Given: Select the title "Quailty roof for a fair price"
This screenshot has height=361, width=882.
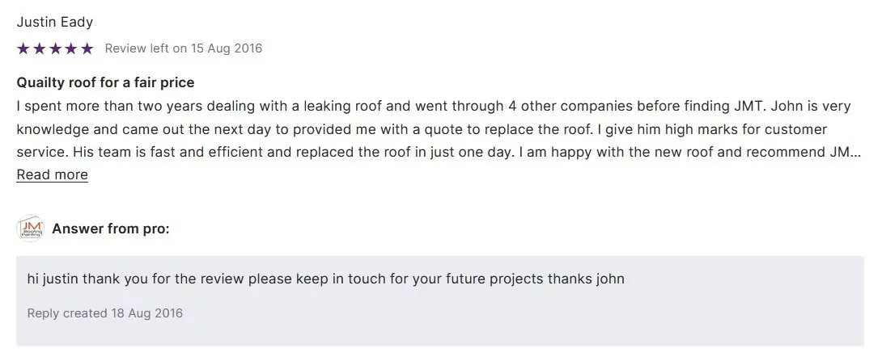Looking at the screenshot, I should (105, 82).
